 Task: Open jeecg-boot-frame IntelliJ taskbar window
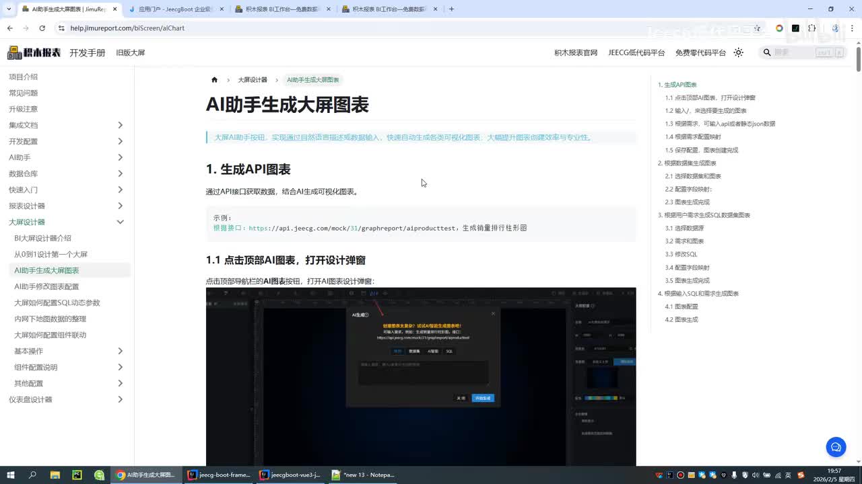point(219,475)
